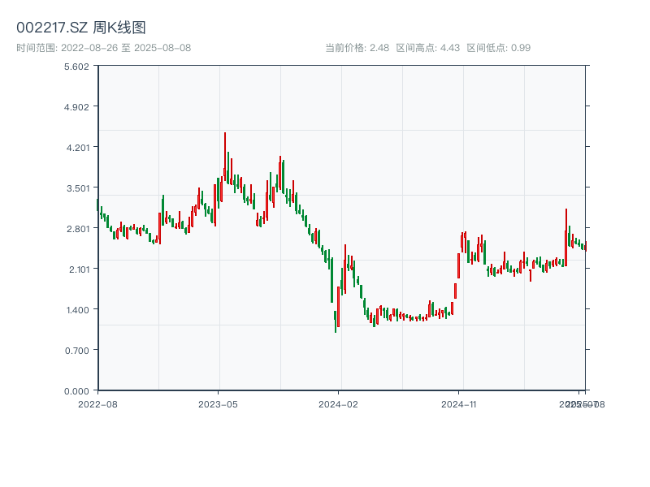
Task: Click the 2024-11 x-axis date label
Action: [460, 403]
